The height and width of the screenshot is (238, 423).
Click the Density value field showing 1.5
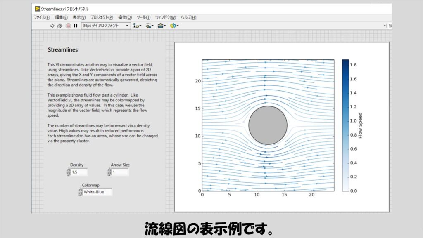79,172
